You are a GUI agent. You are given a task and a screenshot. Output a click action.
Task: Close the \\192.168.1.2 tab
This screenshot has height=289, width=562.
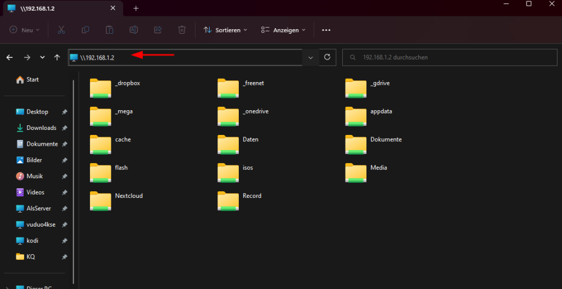tap(113, 8)
